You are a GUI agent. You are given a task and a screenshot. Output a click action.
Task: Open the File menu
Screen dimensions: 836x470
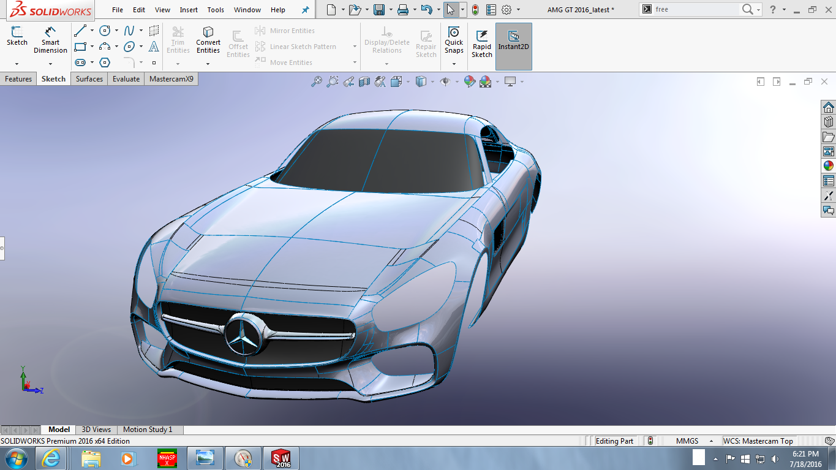click(x=118, y=10)
